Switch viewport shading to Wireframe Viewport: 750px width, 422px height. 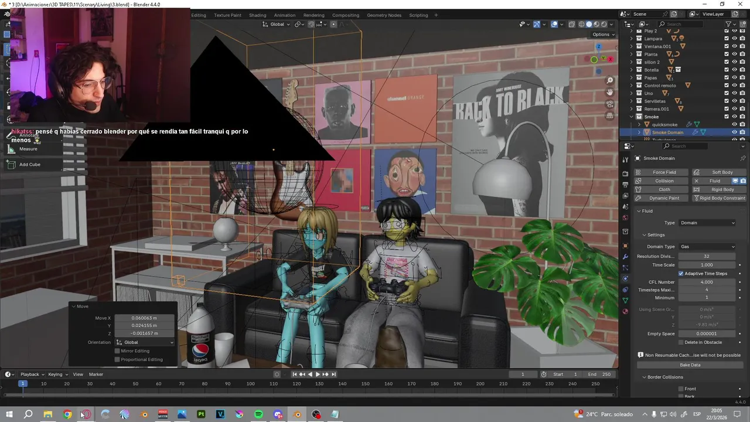pyautogui.click(x=582, y=24)
